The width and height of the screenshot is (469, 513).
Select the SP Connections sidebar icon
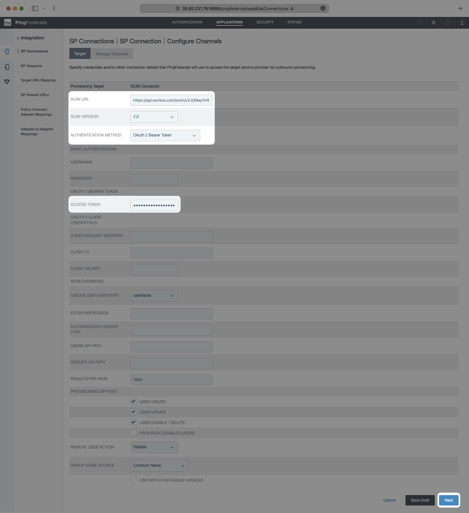click(7, 51)
